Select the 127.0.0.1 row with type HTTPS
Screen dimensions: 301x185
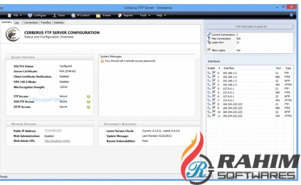point(249,100)
